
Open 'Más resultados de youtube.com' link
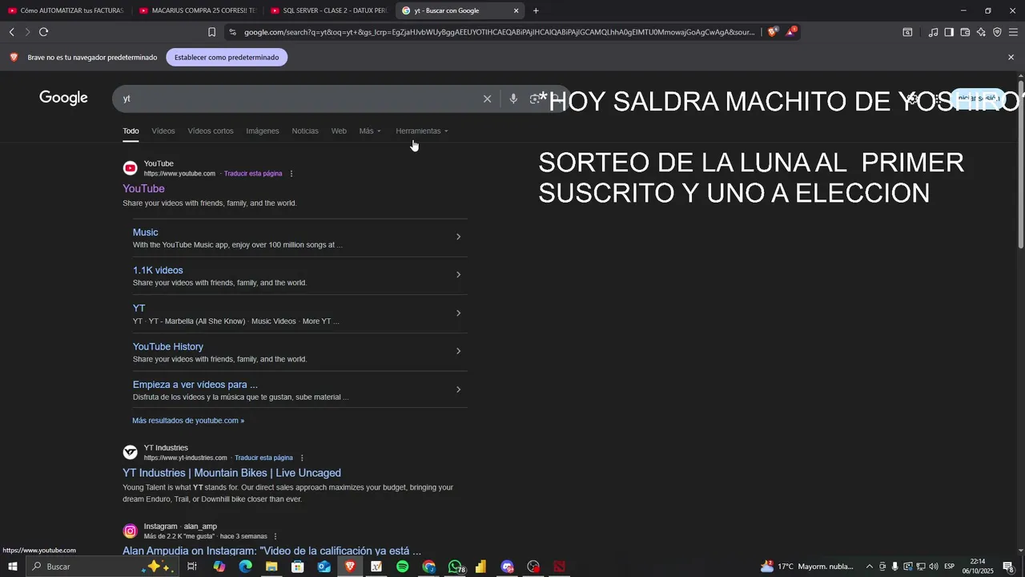pos(188,421)
